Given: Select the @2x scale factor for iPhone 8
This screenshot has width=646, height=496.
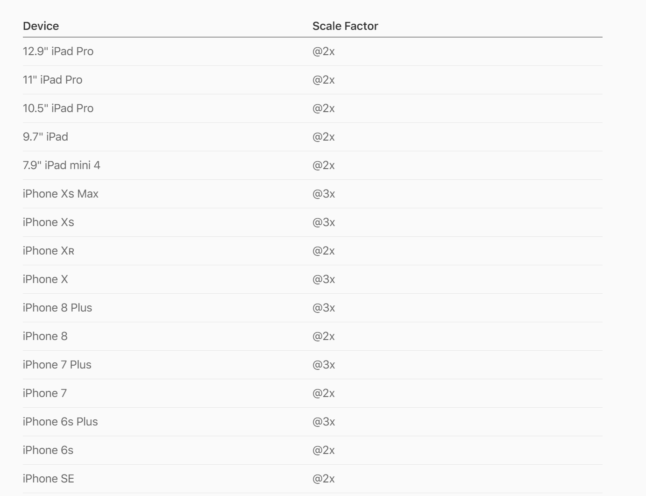Looking at the screenshot, I should [324, 336].
